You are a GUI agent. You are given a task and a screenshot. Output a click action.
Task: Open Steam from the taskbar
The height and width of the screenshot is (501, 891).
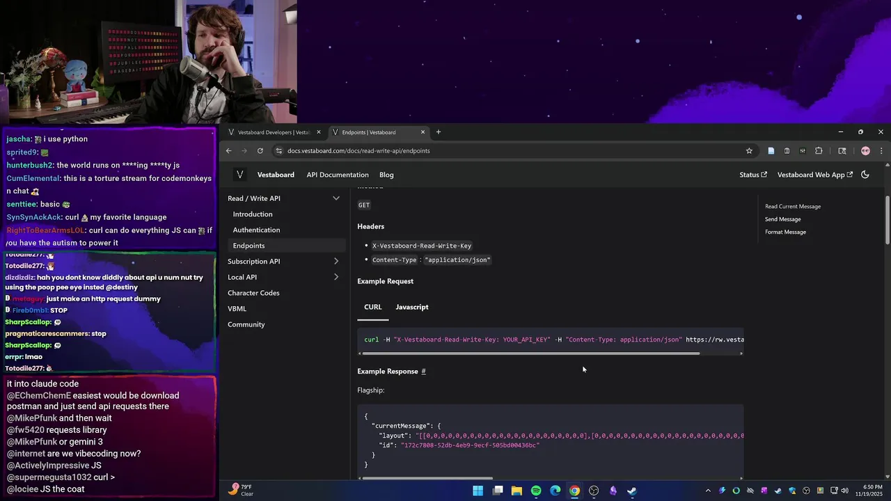(x=632, y=491)
